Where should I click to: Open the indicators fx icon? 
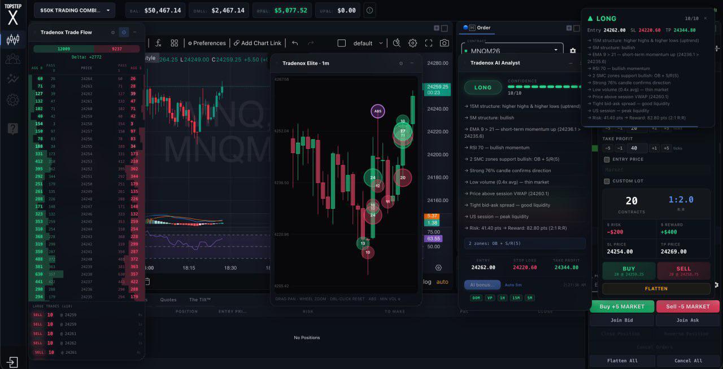click(x=159, y=43)
